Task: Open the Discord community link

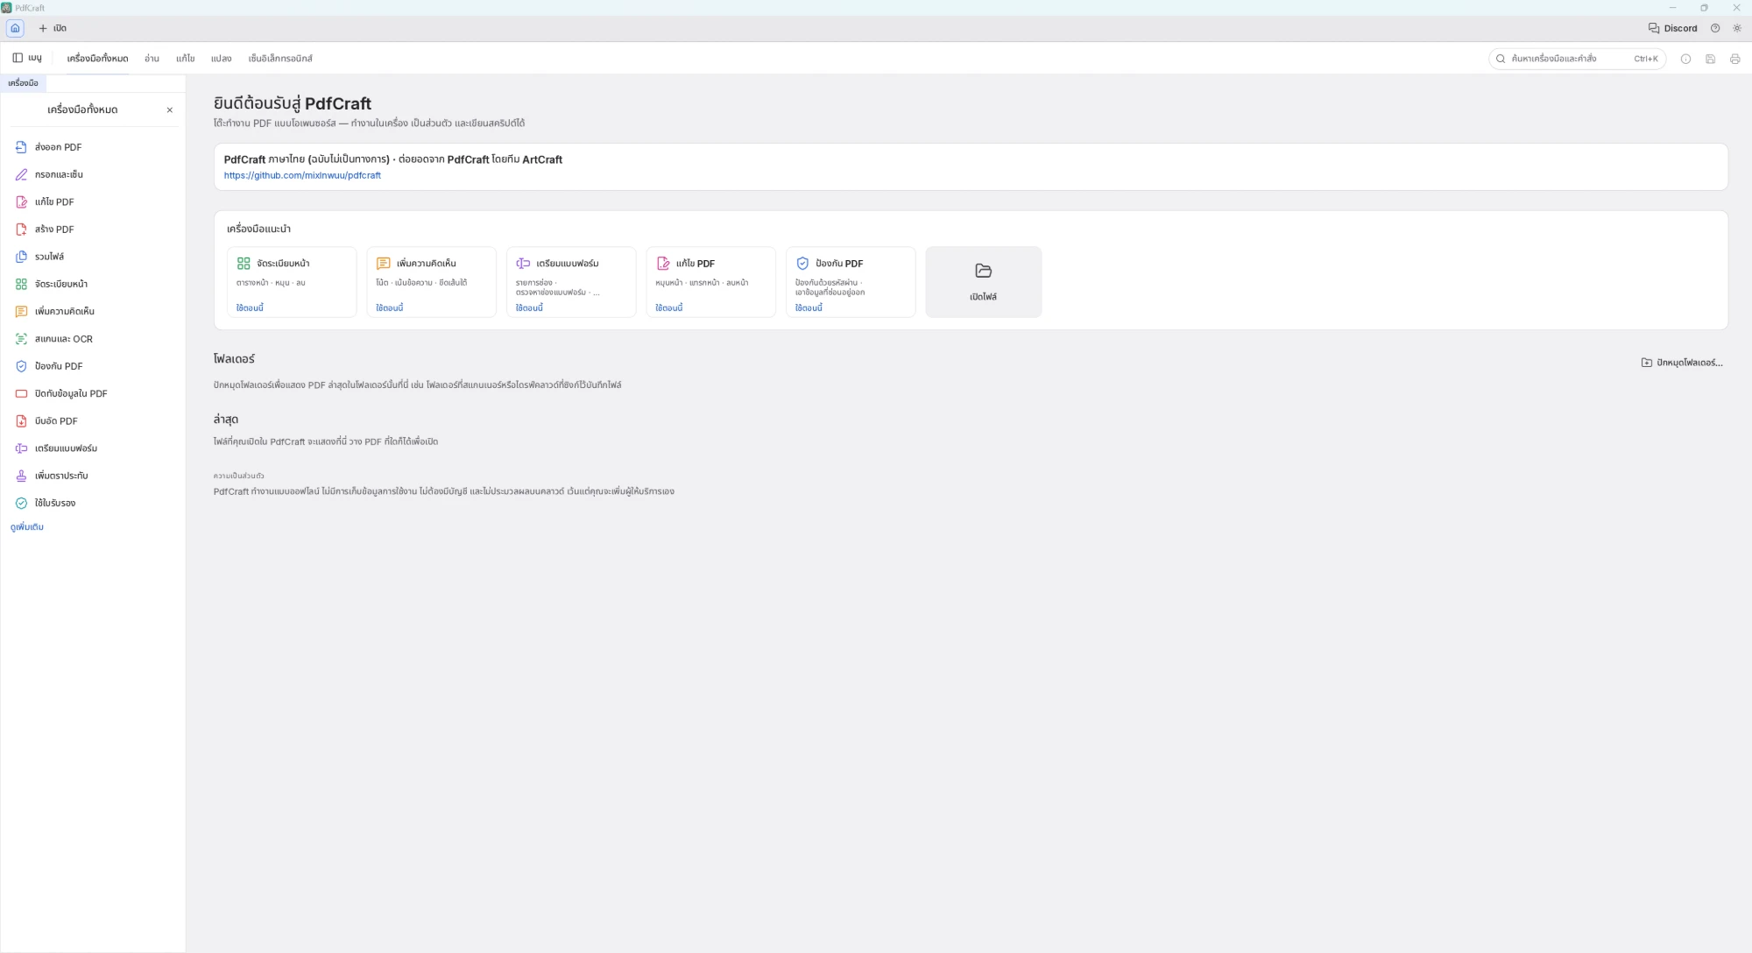Action: click(1672, 28)
